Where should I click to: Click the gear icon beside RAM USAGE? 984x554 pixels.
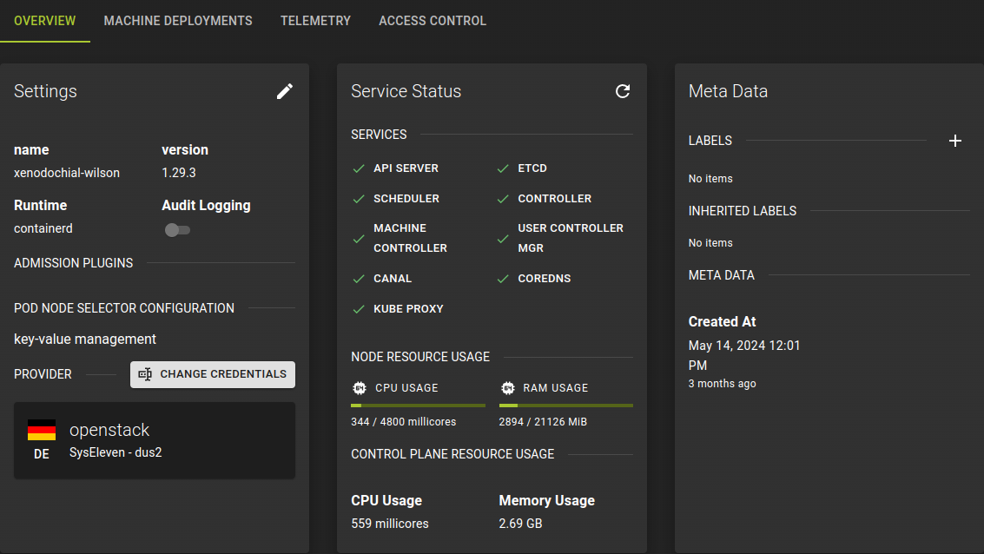(507, 388)
